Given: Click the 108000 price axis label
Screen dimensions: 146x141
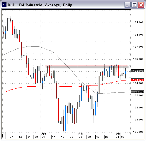Looking at the screenshot, I should click(x=138, y=35).
